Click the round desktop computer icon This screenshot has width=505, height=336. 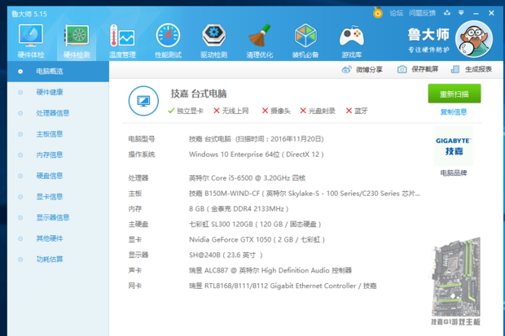tap(143, 101)
